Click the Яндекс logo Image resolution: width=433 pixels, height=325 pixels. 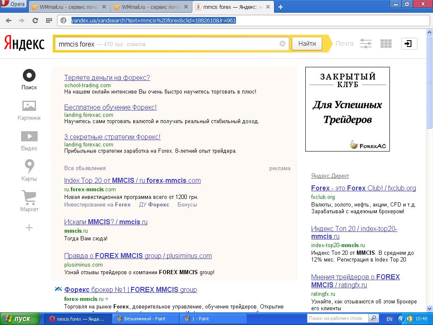click(x=24, y=44)
